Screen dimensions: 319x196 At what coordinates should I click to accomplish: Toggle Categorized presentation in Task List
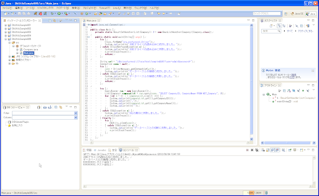279,26
